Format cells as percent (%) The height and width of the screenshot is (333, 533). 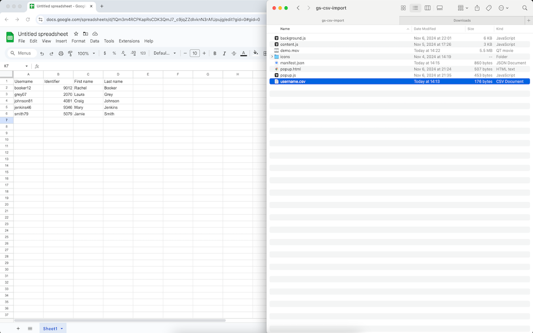click(114, 54)
